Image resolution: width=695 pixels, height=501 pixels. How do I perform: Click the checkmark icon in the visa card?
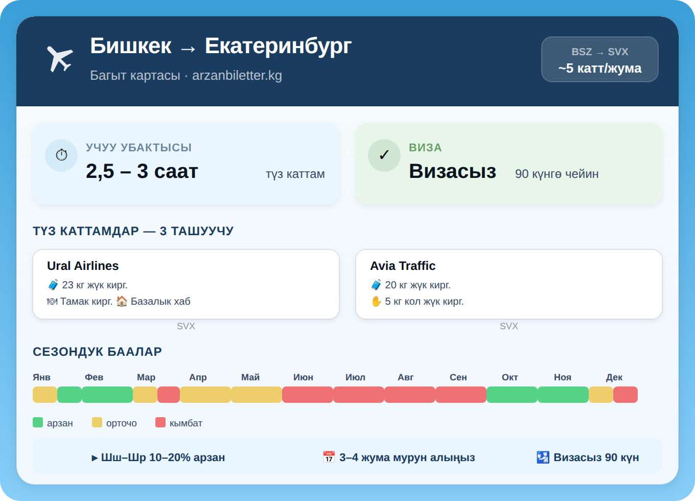384,155
